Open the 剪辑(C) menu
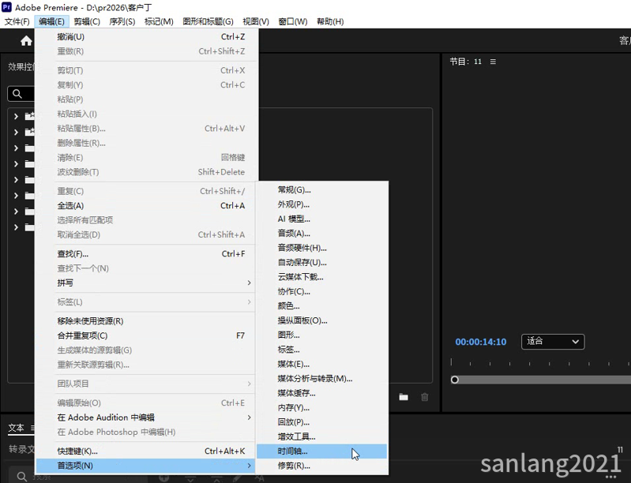The height and width of the screenshot is (483, 631). coord(87,21)
